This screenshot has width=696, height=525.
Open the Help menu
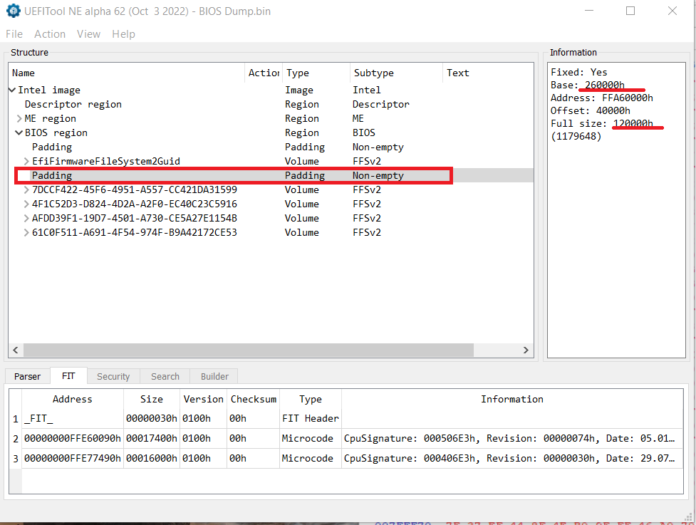coord(123,34)
